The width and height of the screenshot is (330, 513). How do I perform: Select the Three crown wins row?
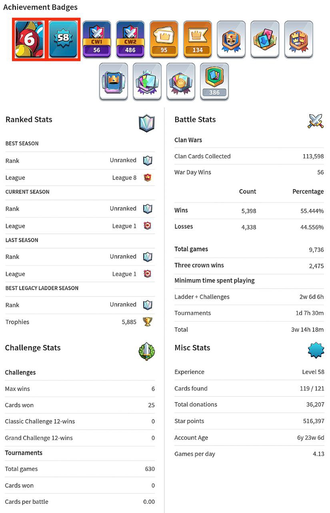tap(249, 265)
